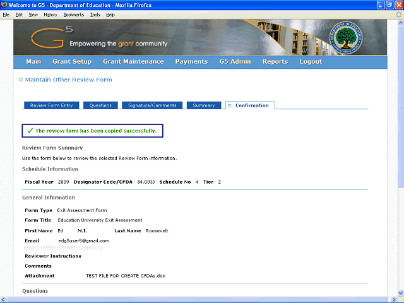
Task: Open the Bookmarks menu
Action: [74, 15]
